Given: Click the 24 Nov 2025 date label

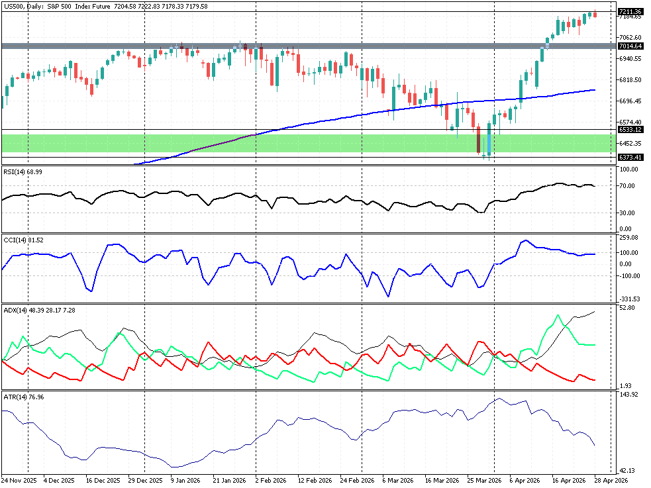Looking at the screenshot, I should tap(18, 479).
